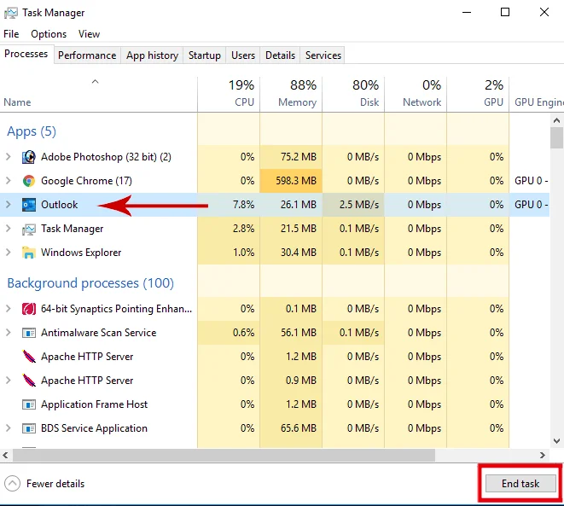Screen dimensions: 564x506
Task: Click the vertical scrollbar up arrow
Action: point(556,120)
